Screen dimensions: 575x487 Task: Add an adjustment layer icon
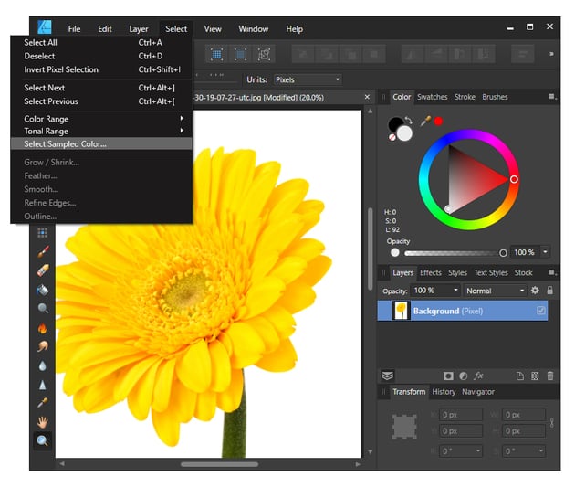point(464,376)
